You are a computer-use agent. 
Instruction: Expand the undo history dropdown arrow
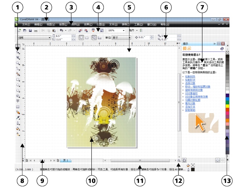coord(66,31)
